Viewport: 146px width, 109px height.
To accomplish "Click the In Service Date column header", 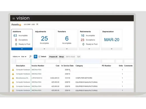I will click(67, 66).
